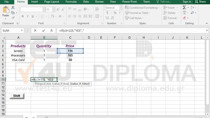Toggle Italic formatting

click(28, 16)
